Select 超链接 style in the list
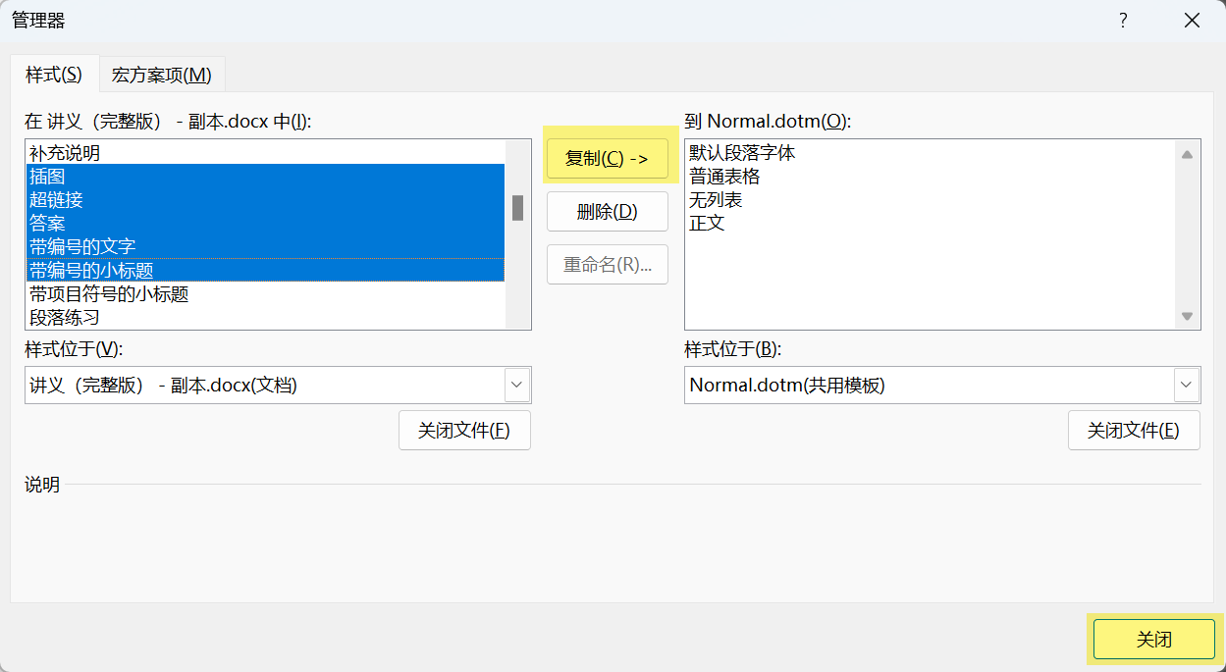Screen dimensions: 1226x672 265,200
